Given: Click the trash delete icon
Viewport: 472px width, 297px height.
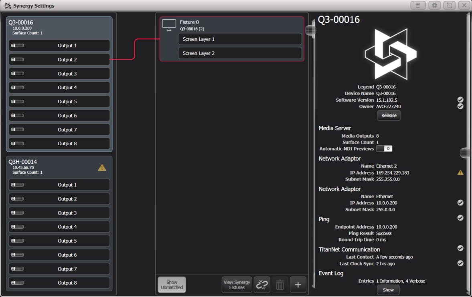Looking at the screenshot, I should pyautogui.click(x=280, y=284).
